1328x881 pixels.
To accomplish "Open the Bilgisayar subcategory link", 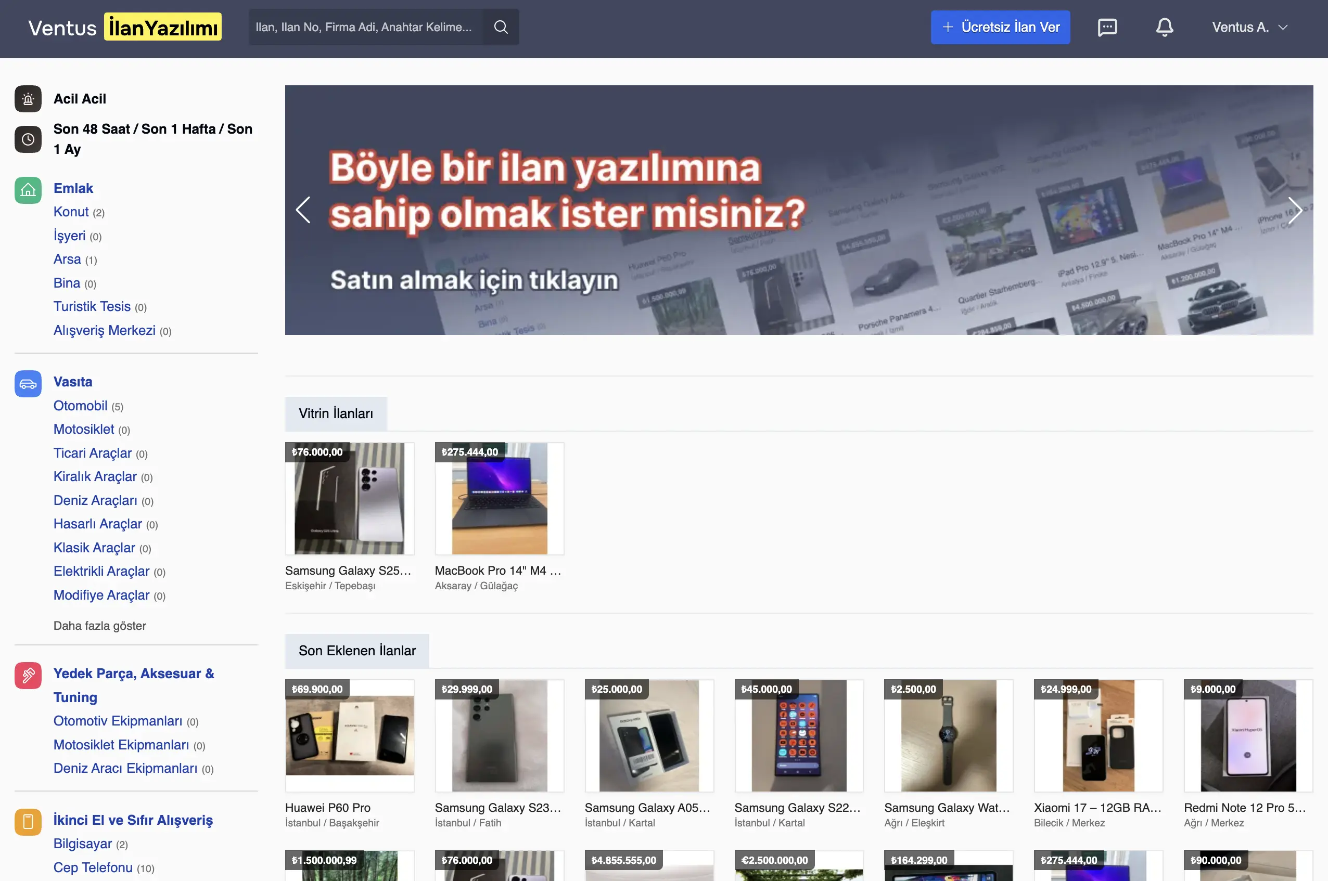I will click(x=83, y=844).
